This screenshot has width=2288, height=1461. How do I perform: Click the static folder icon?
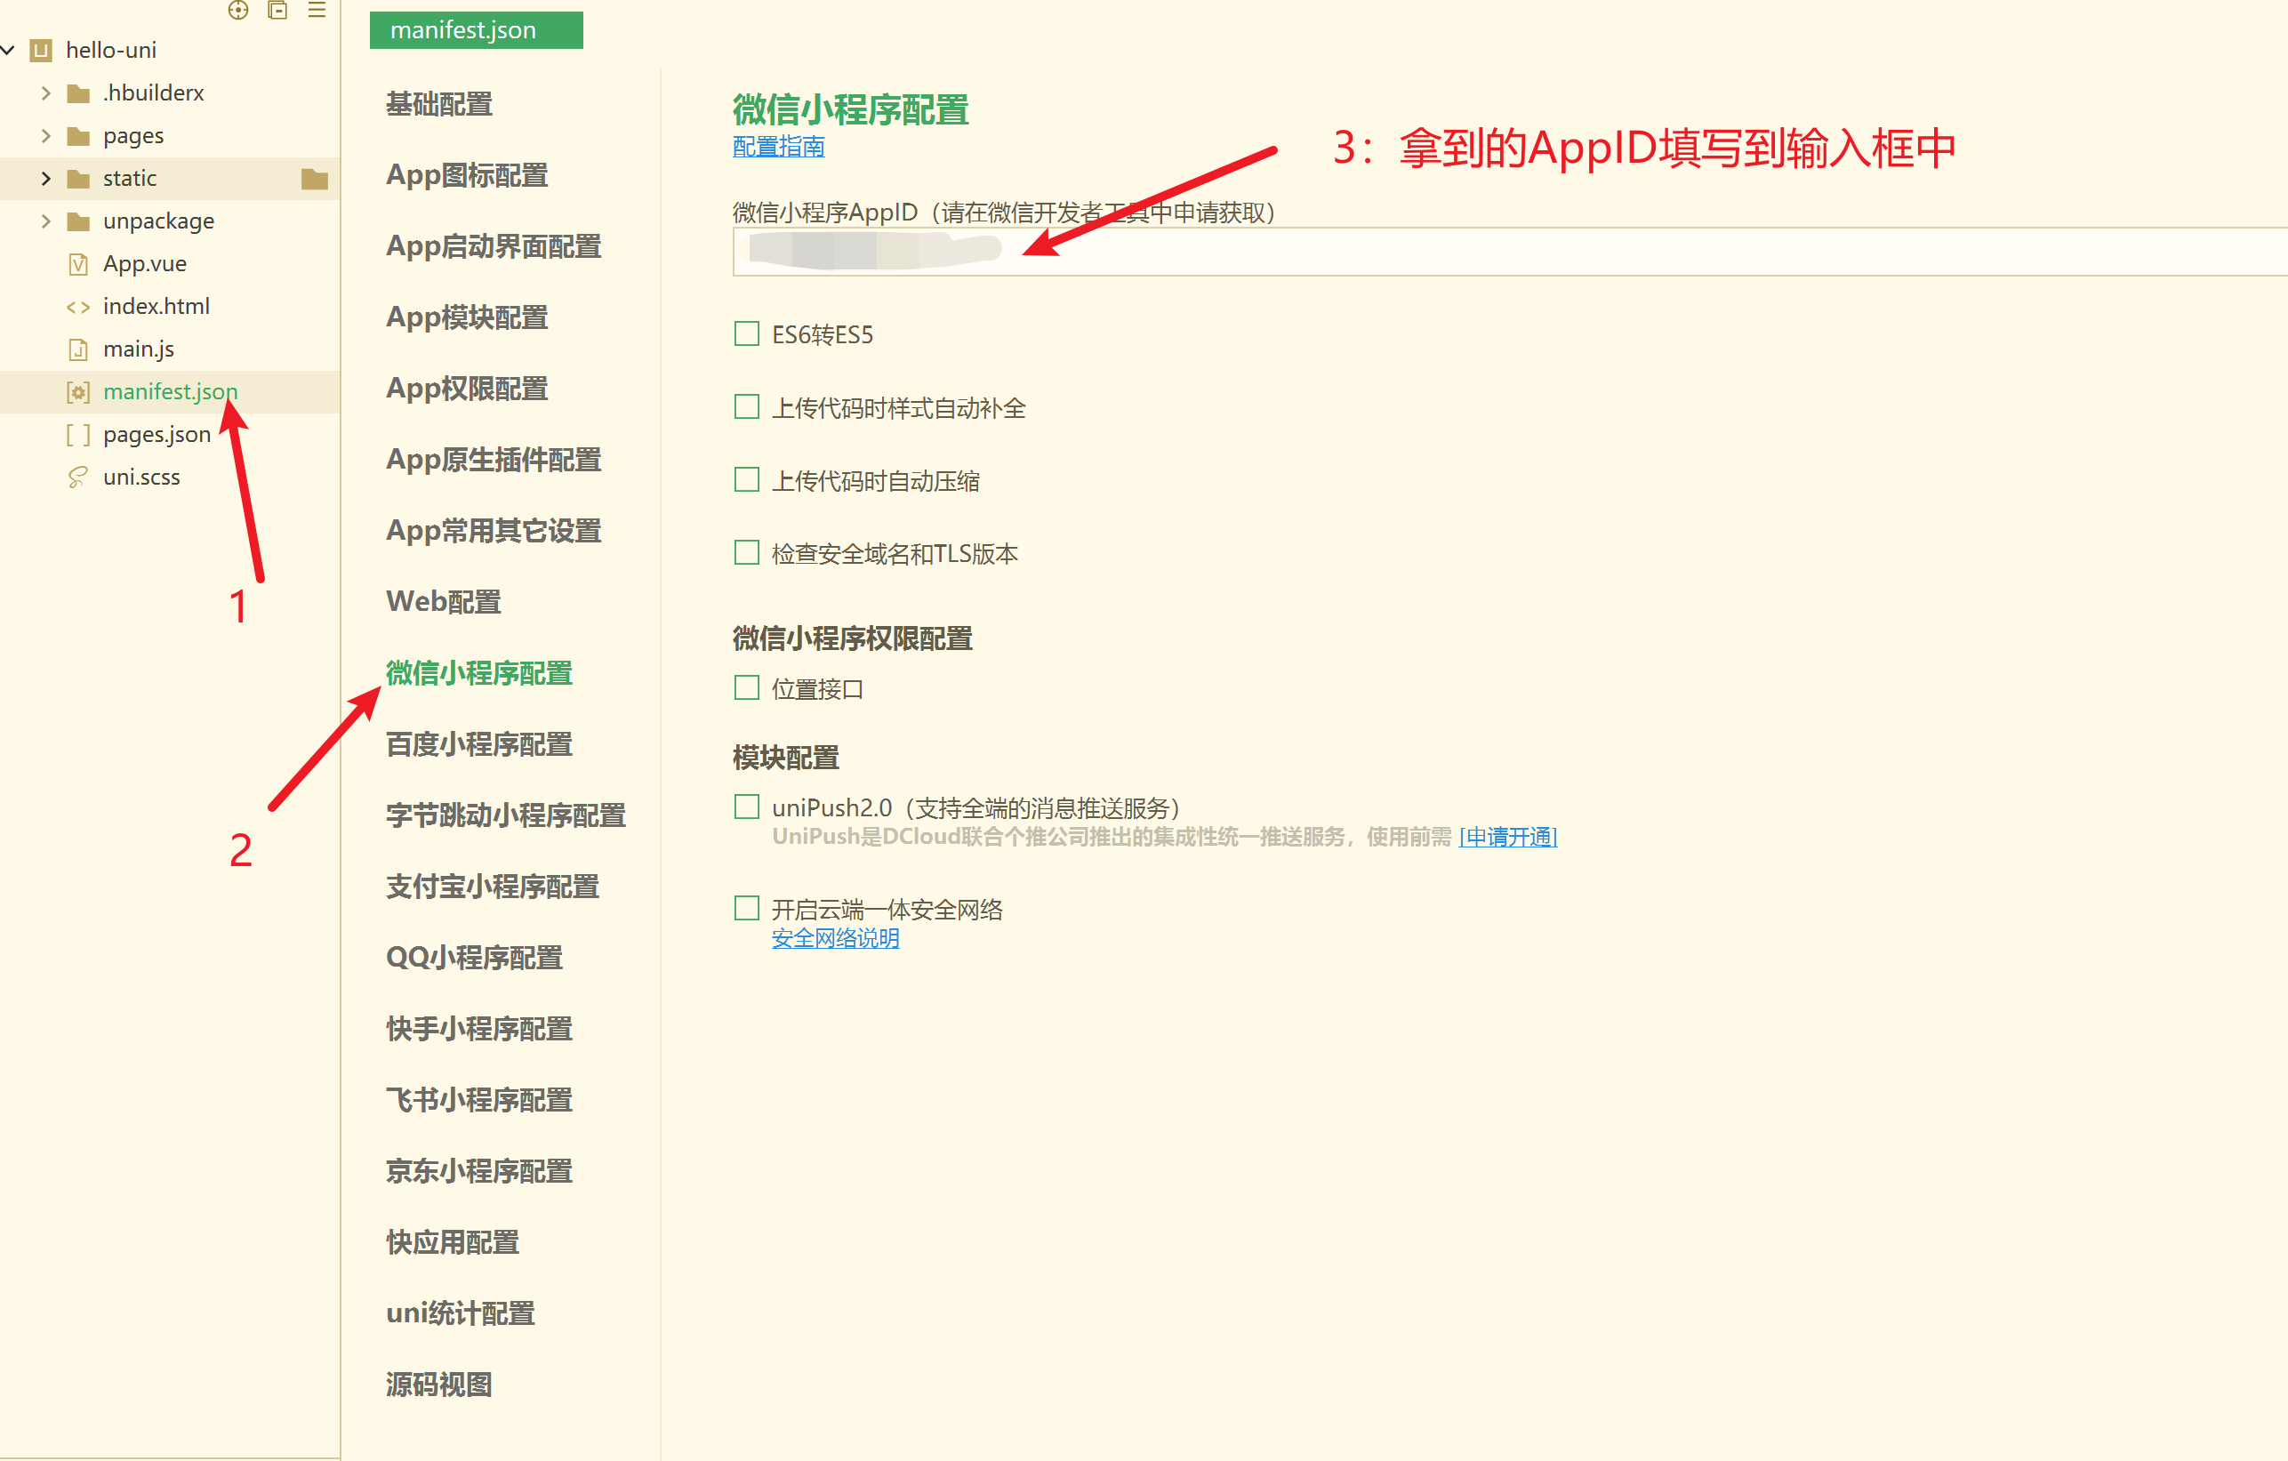click(x=79, y=179)
